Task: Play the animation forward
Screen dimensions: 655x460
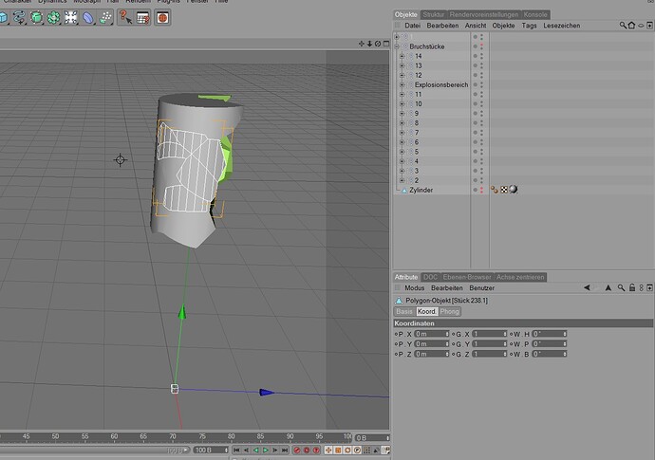Action: click(x=265, y=450)
